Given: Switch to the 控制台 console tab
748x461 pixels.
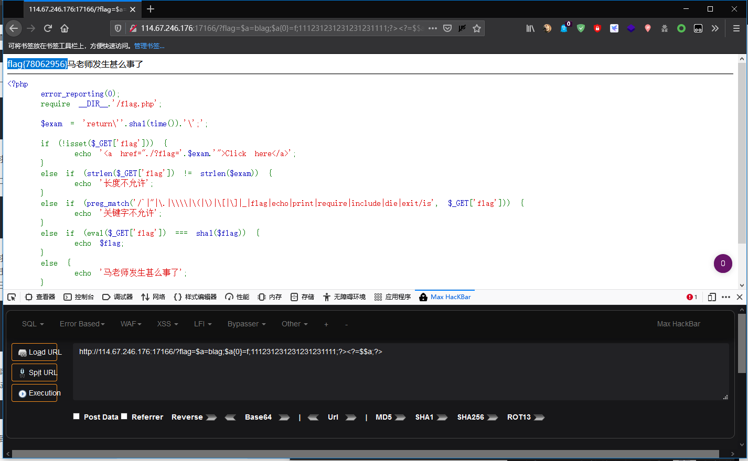Looking at the screenshot, I should (79, 297).
